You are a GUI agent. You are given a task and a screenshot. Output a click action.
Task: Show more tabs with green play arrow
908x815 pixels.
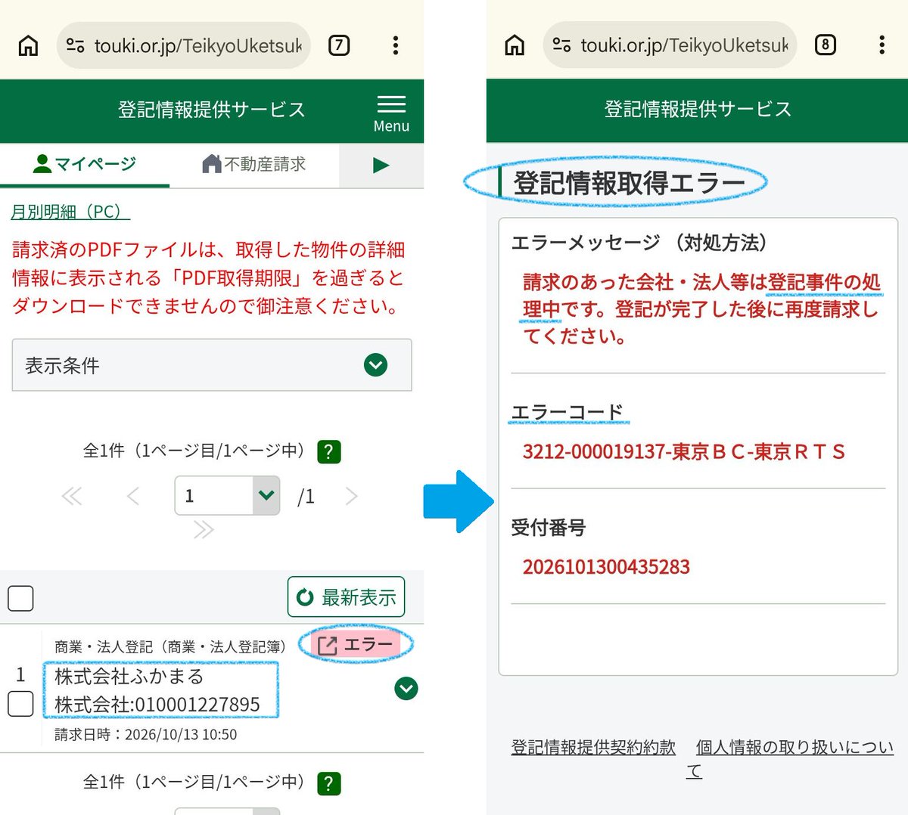tap(381, 165)
